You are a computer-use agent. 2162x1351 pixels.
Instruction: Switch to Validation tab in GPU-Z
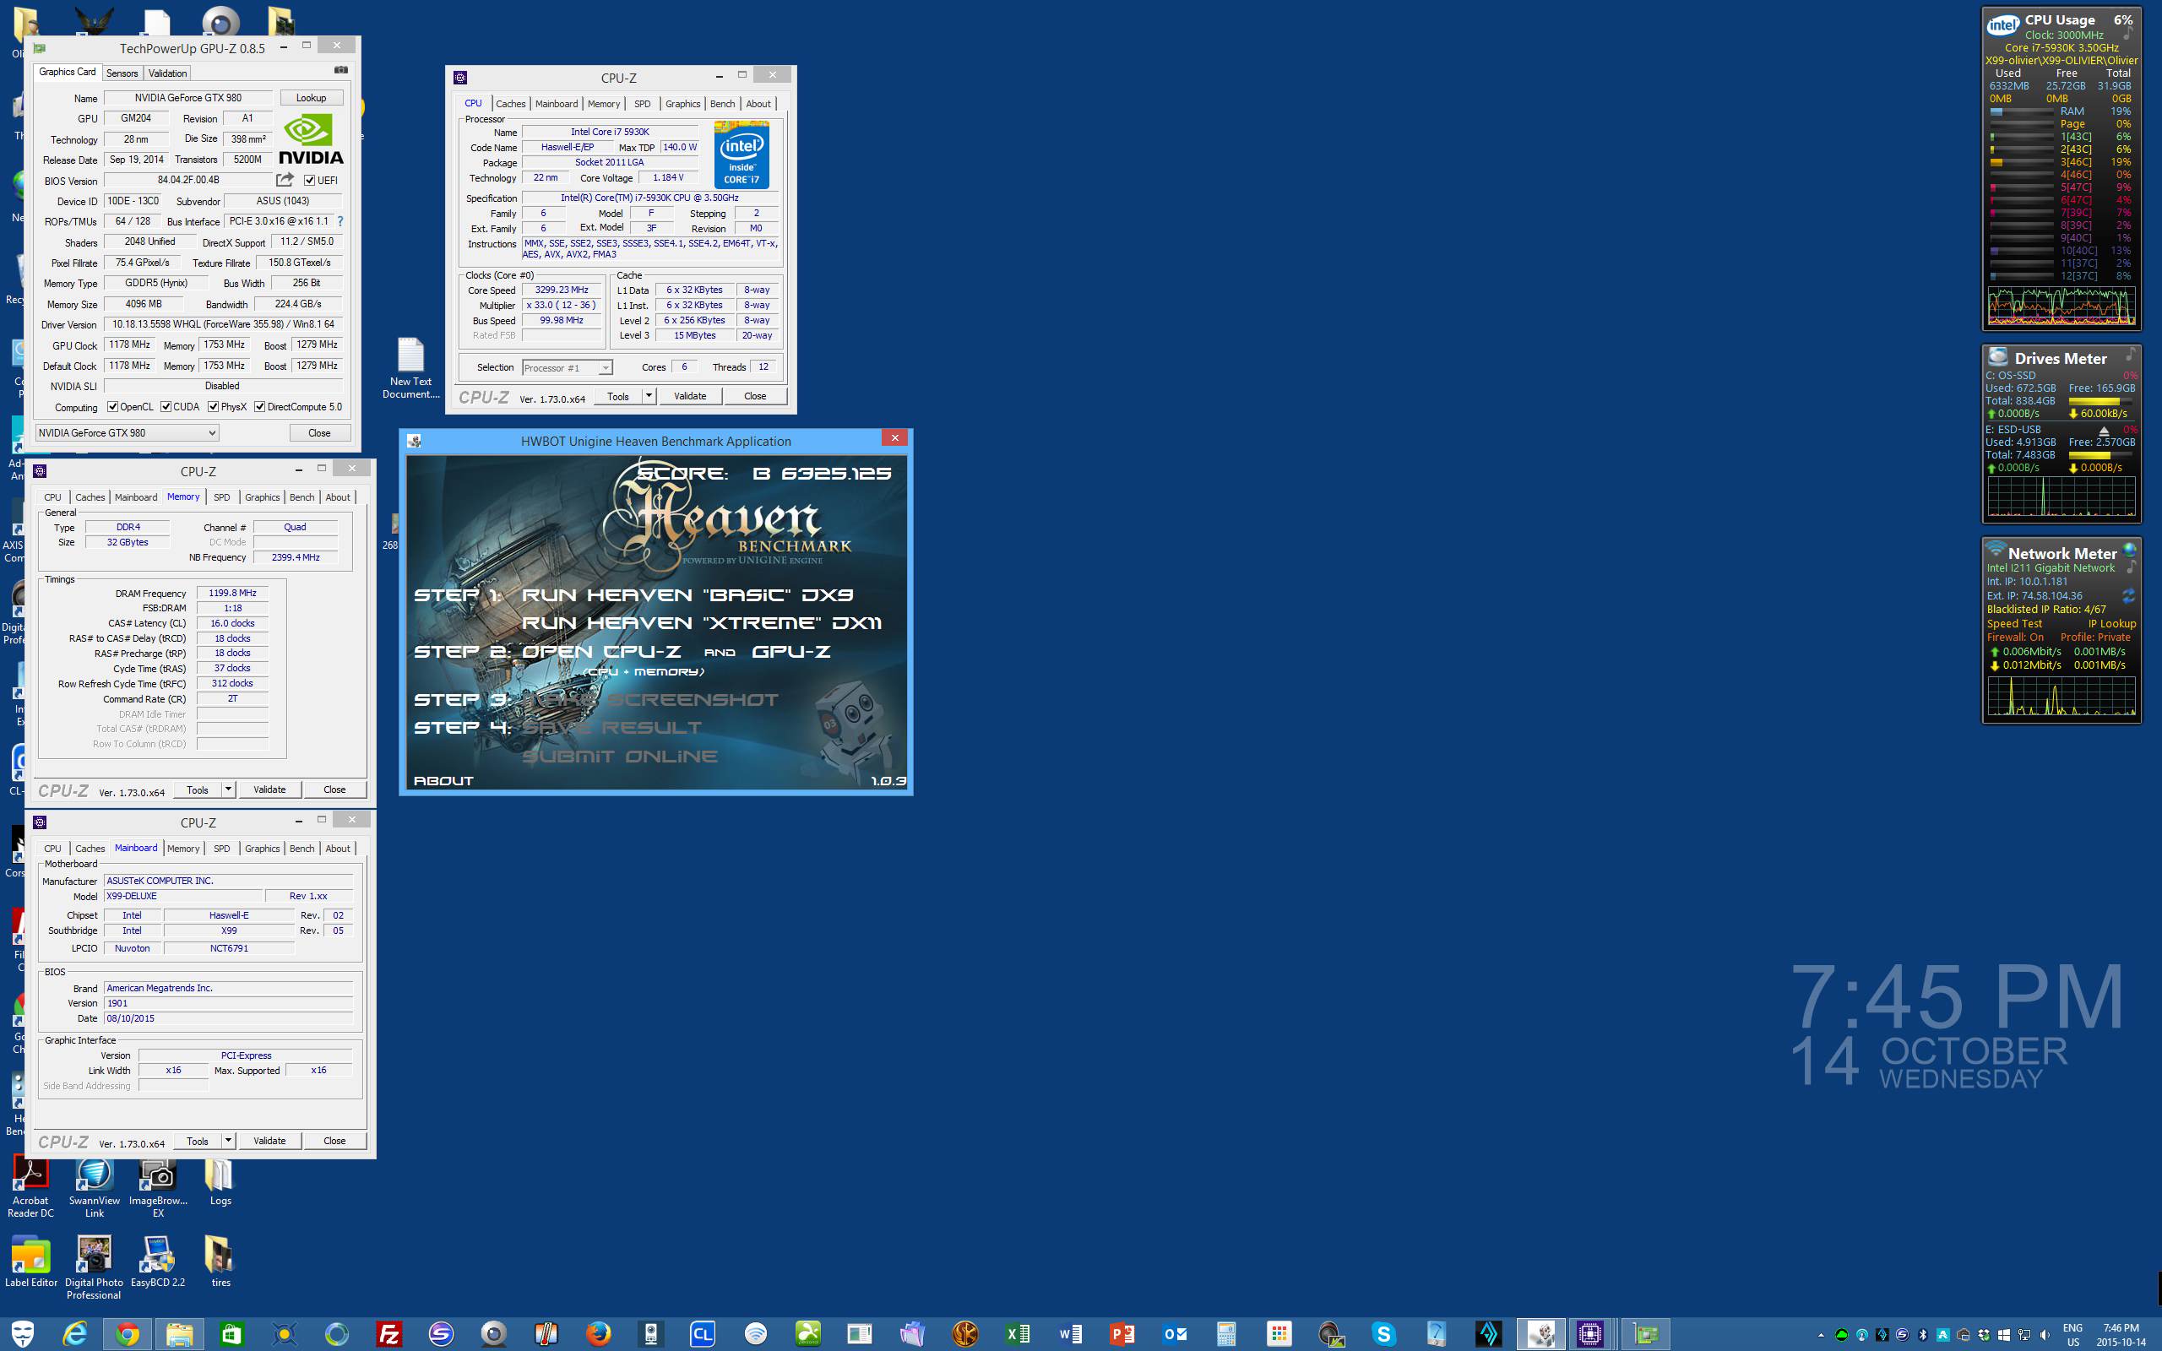(167, 73)
